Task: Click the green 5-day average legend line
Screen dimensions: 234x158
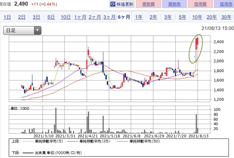Action: [x=28, y=141]
